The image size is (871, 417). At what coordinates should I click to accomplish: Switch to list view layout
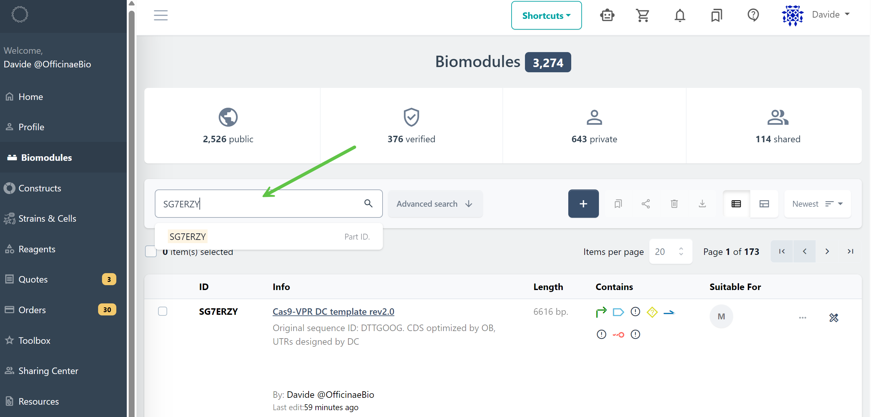point(736,203)
